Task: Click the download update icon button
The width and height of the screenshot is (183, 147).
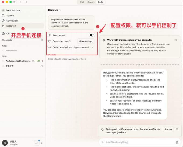Action: click(x=37, y=143)
